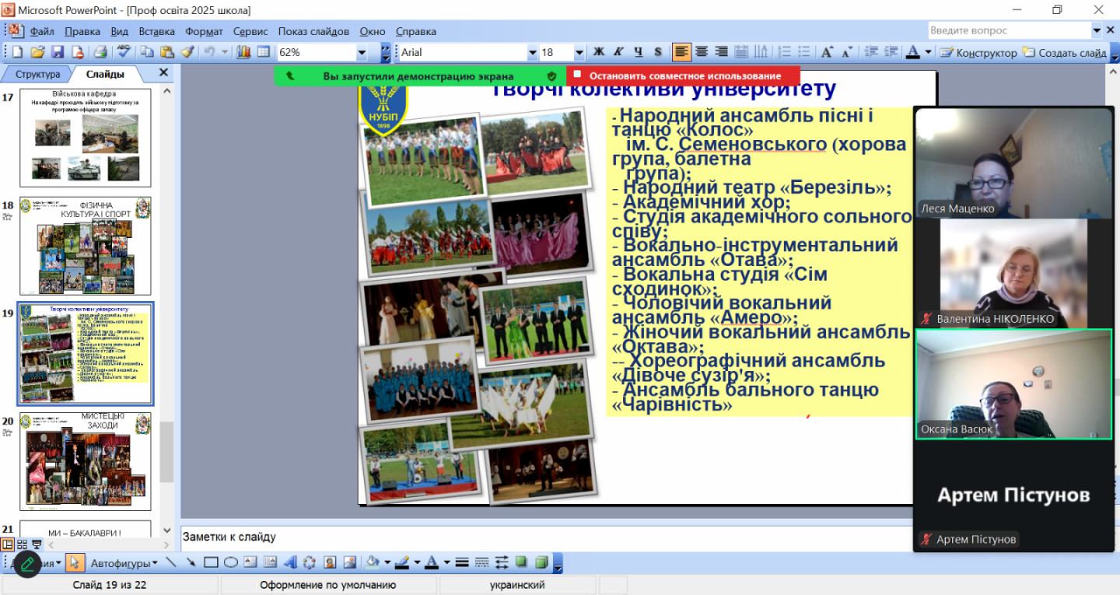Click the Конструктор button
Image resolution: width=1120 pixels, height=595 pixels.
pyautogui.click(x=978, y=52)
